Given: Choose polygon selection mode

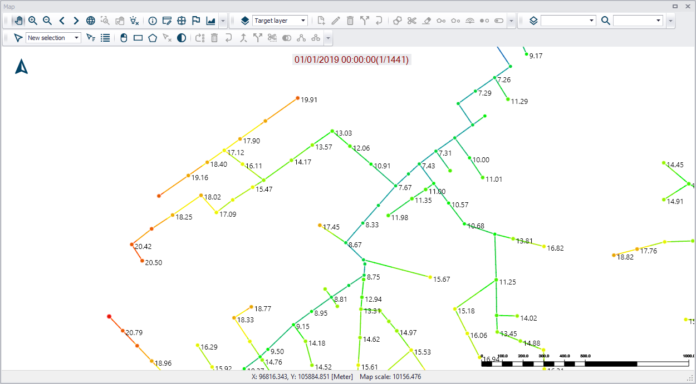Looking at the screenshot, I should tap(153, 38).
